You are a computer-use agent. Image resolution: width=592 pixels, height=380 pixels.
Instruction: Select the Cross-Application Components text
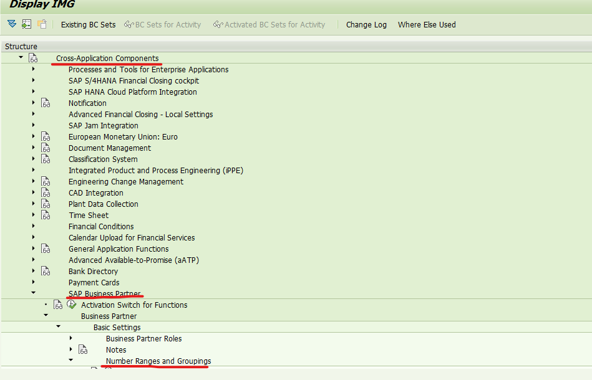pyautogui.click(x=107, y=58)
